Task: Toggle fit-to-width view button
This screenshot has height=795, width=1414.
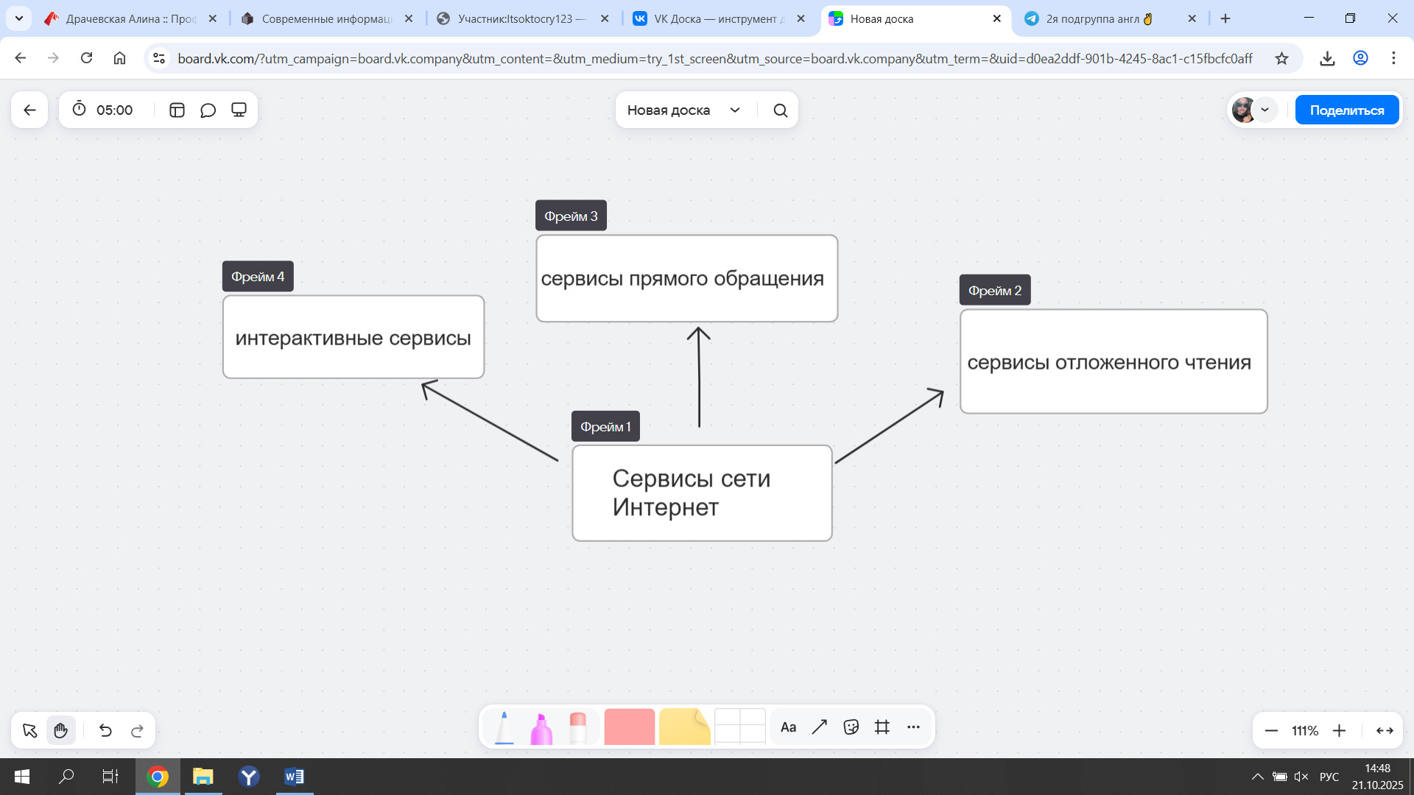Action: [1385, 730]
